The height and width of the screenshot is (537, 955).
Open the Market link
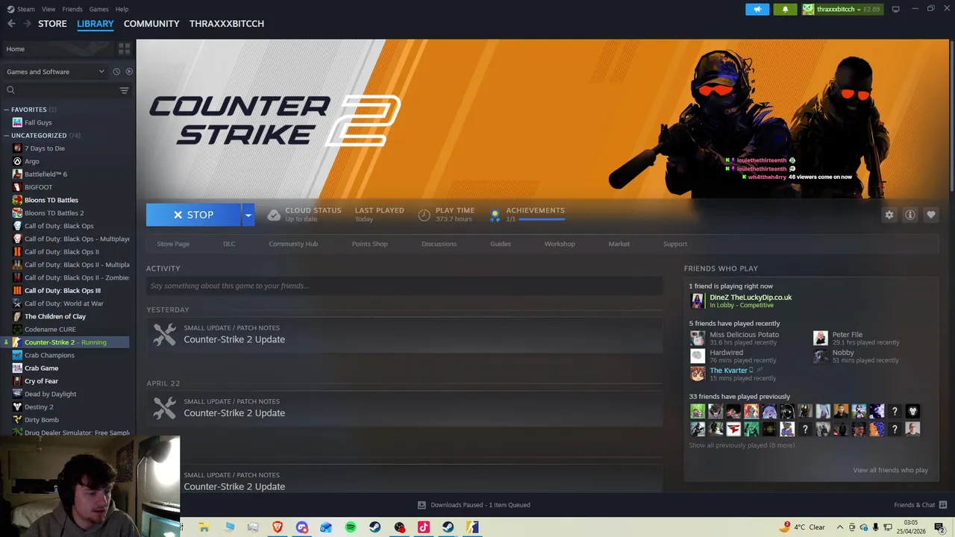point(619,244)
